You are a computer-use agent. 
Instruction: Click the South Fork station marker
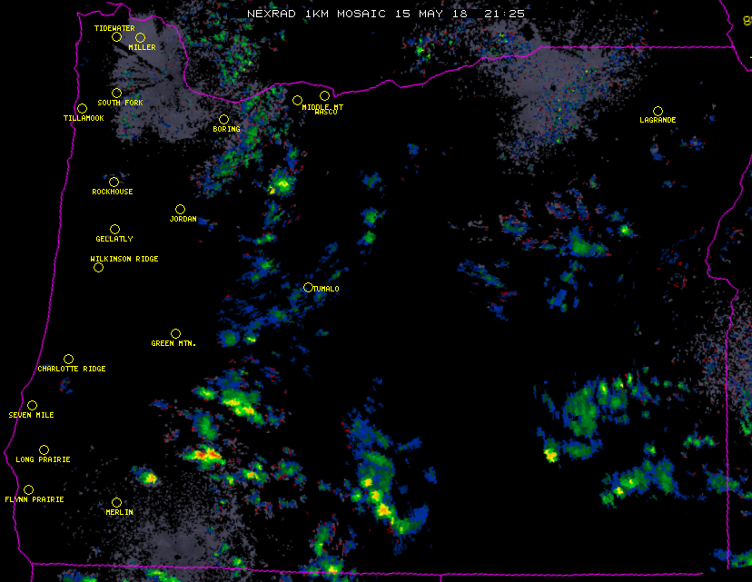point(116,93)
